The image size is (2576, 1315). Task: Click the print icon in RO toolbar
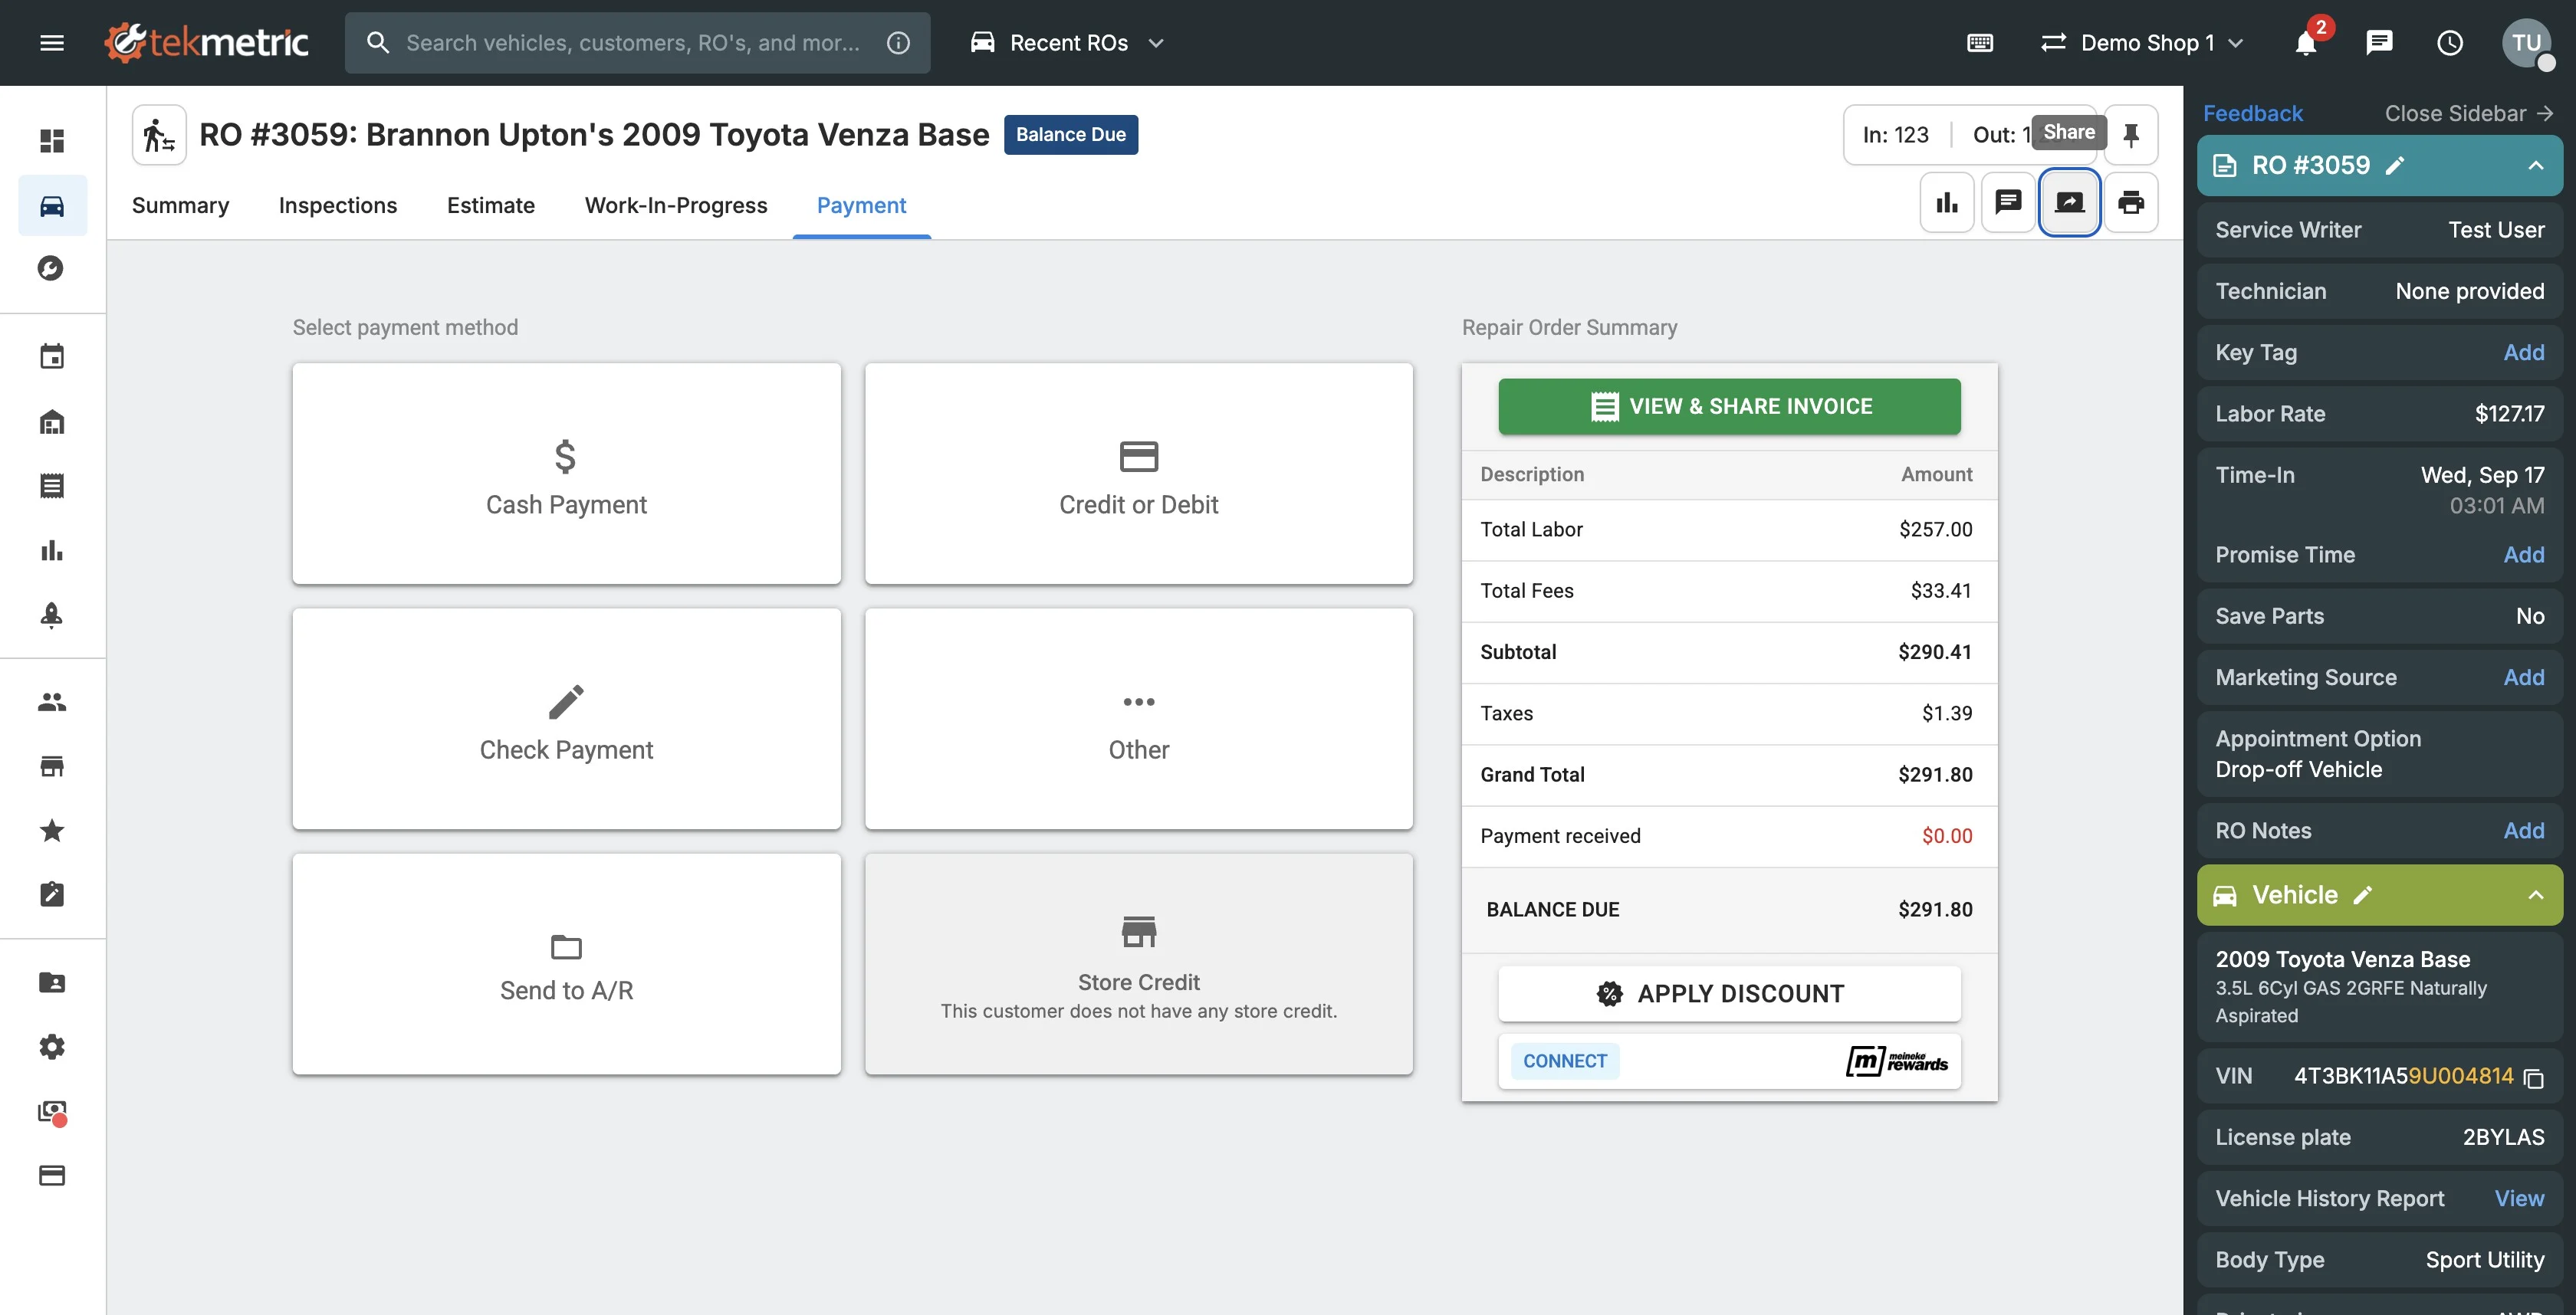(2130, 203)
